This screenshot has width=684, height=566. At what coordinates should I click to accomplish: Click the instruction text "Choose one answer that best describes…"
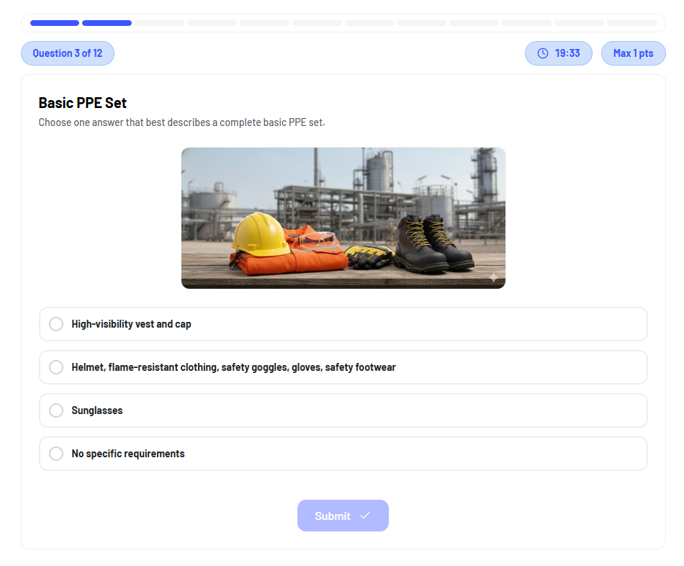click(x=182, y=122)
